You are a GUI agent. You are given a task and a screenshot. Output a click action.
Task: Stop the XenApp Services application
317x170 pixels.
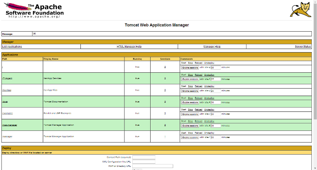tap(191, 75)
